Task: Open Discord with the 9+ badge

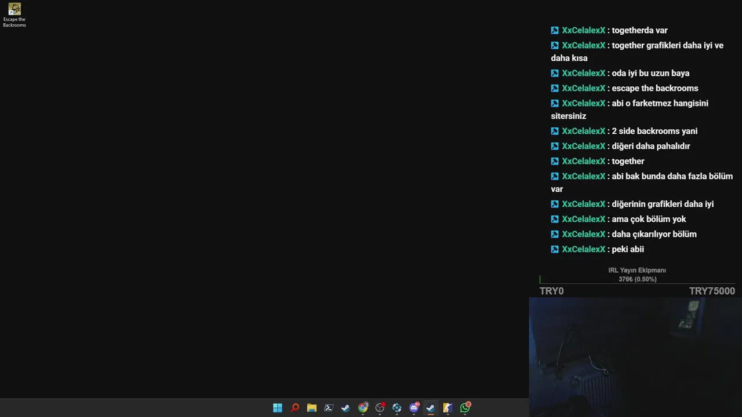Action: pos(414,408)
